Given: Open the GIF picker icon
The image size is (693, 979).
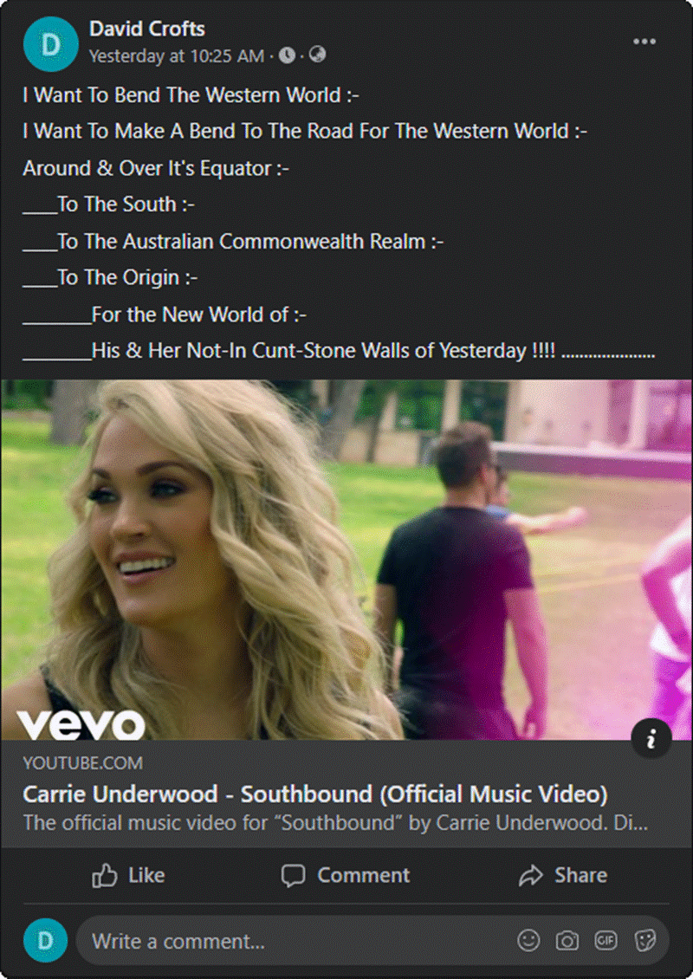Looking at the screenshot, I should click(606, 940).
